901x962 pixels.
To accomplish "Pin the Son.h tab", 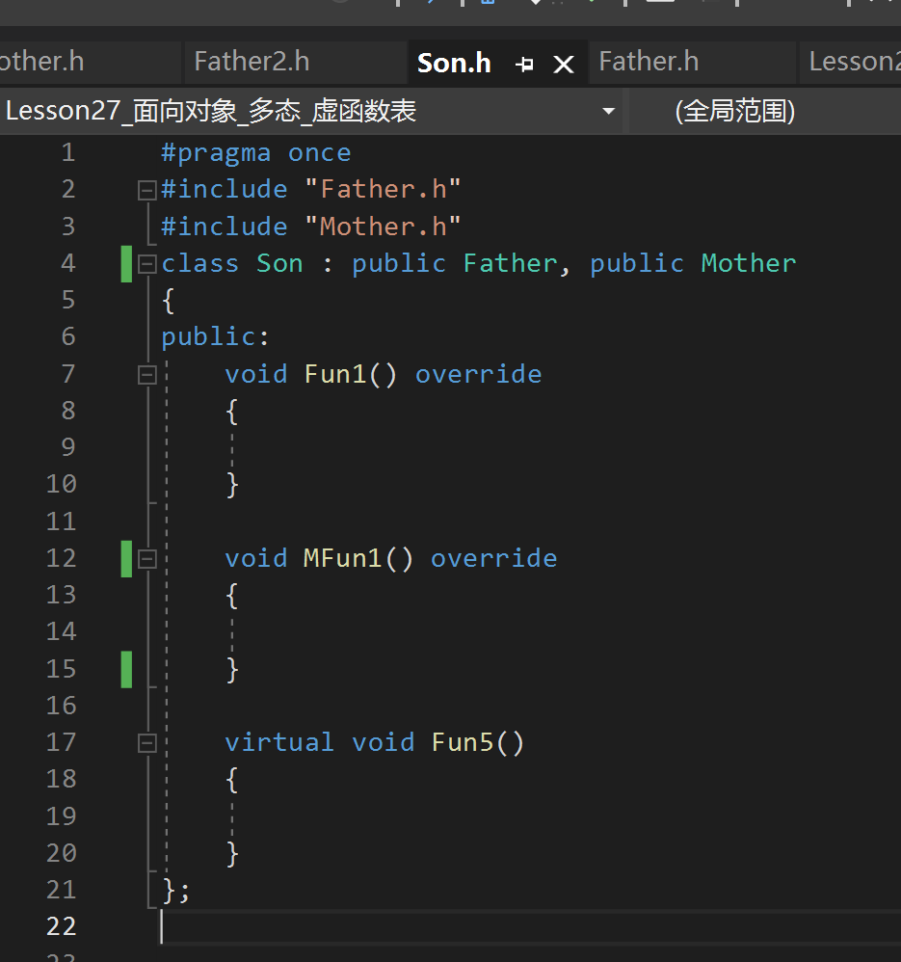I will coord(524,64).
